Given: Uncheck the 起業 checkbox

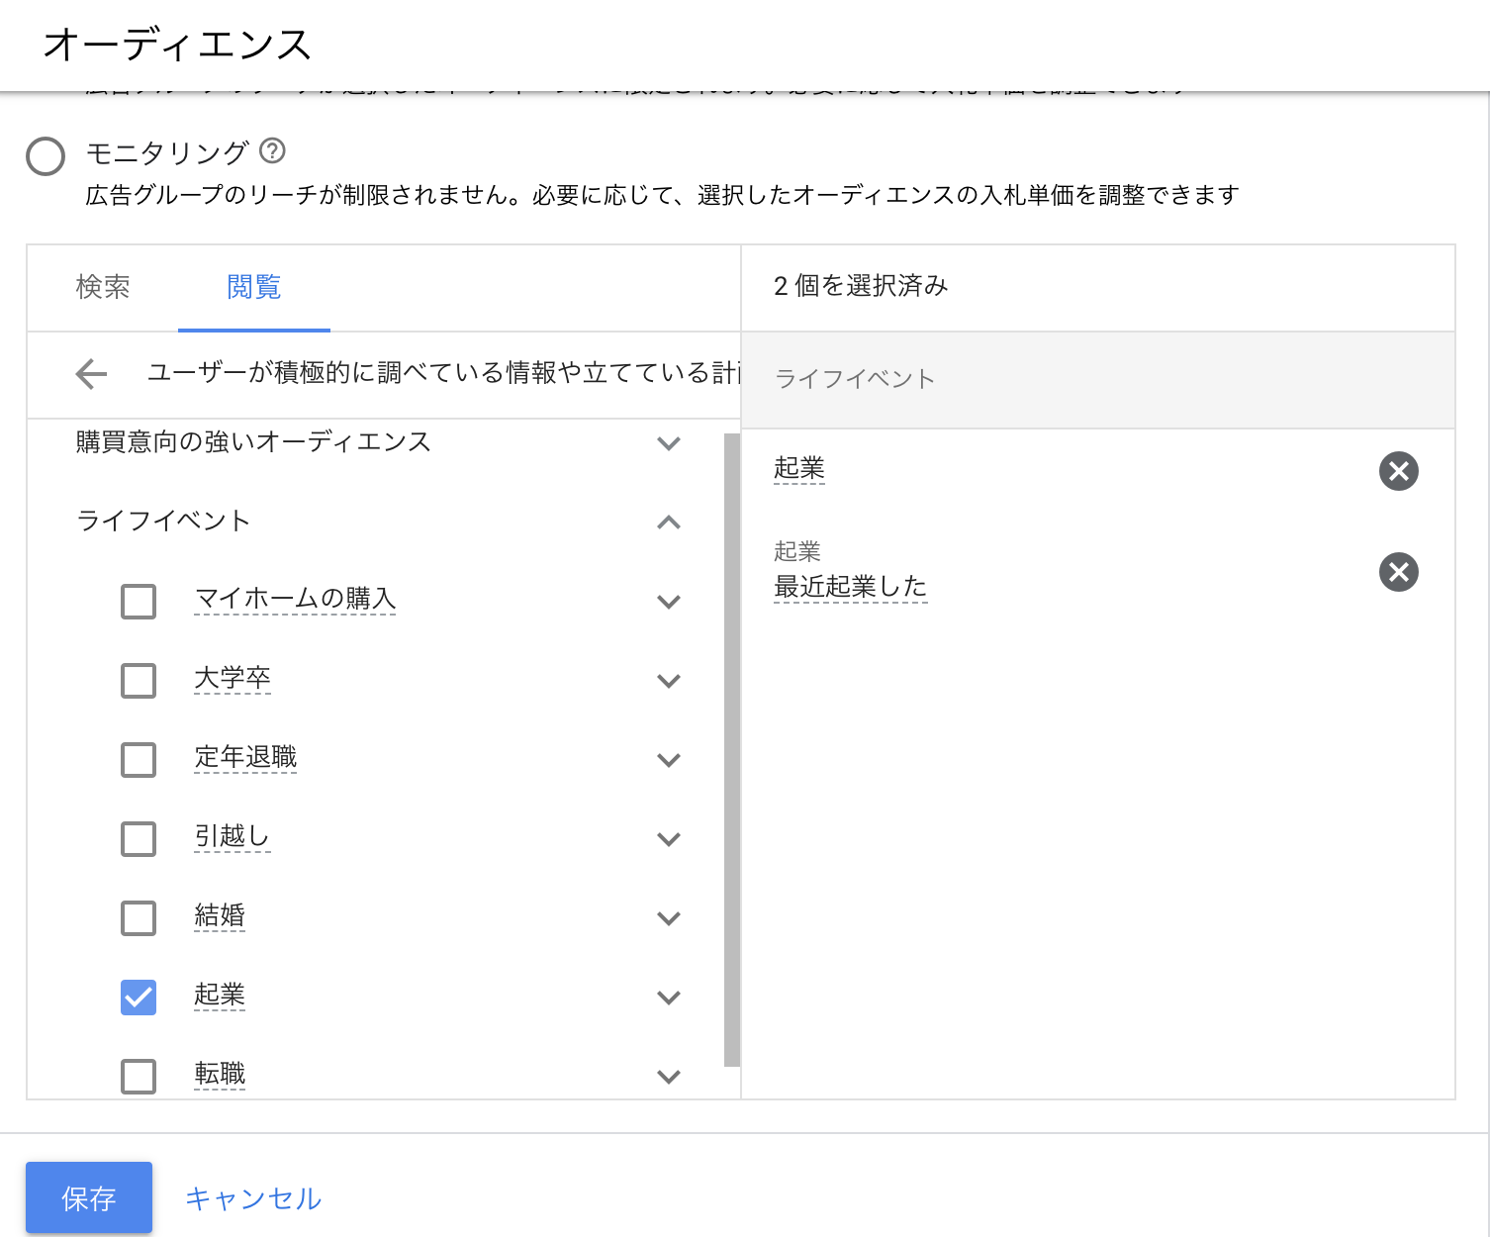Looking at the screenshot, I should (x=139, y=997).
